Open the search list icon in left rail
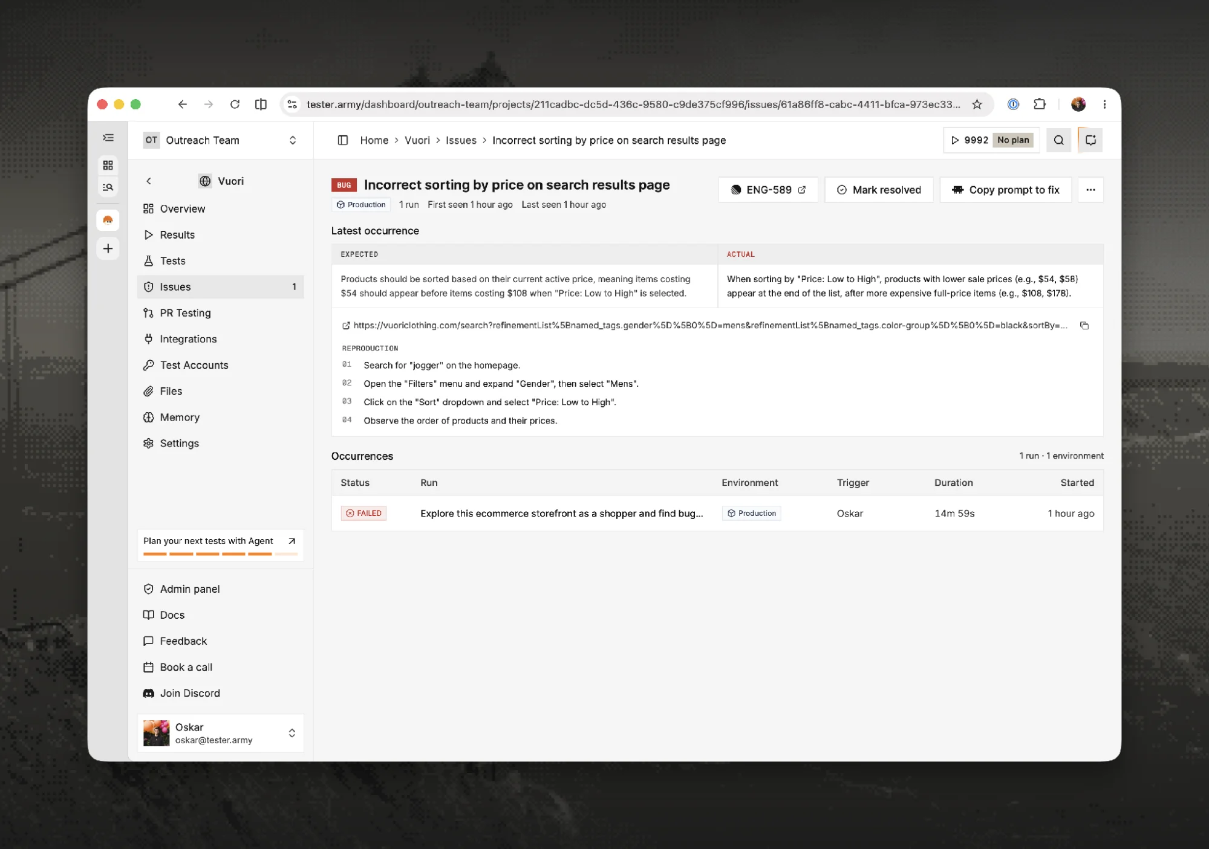Viewport: 1209px width, 849px height. [108, 187]
